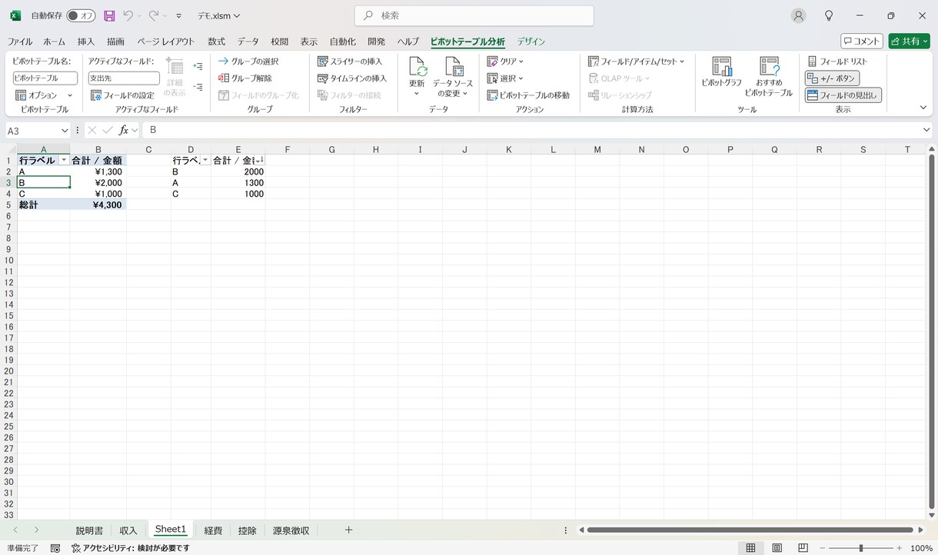Click the collapse field icon
This screenshot has width=938, height=555.
(x=198, y=87)
